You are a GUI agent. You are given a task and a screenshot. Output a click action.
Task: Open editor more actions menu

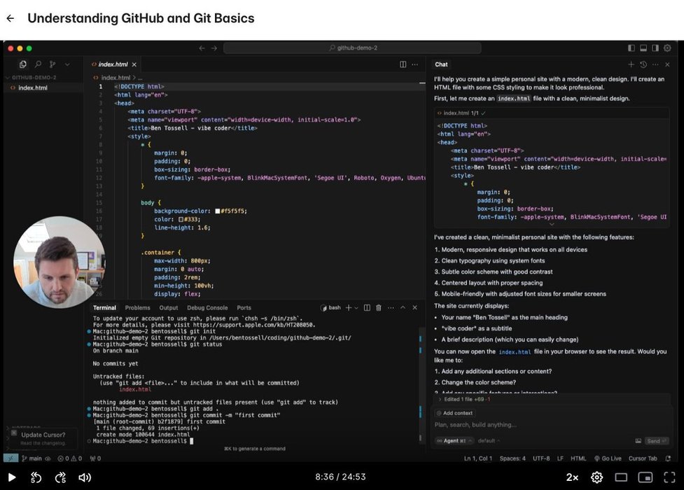[415, 64]
